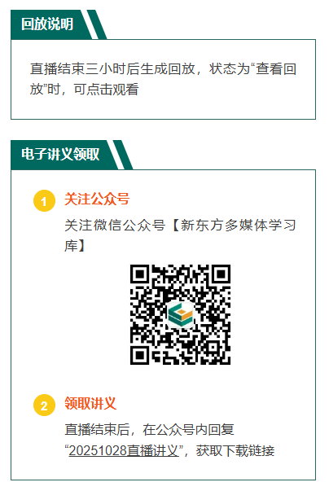Click the orange 领取讲义 heading
Screen dimensions: 329x491
tap(90, 403)
